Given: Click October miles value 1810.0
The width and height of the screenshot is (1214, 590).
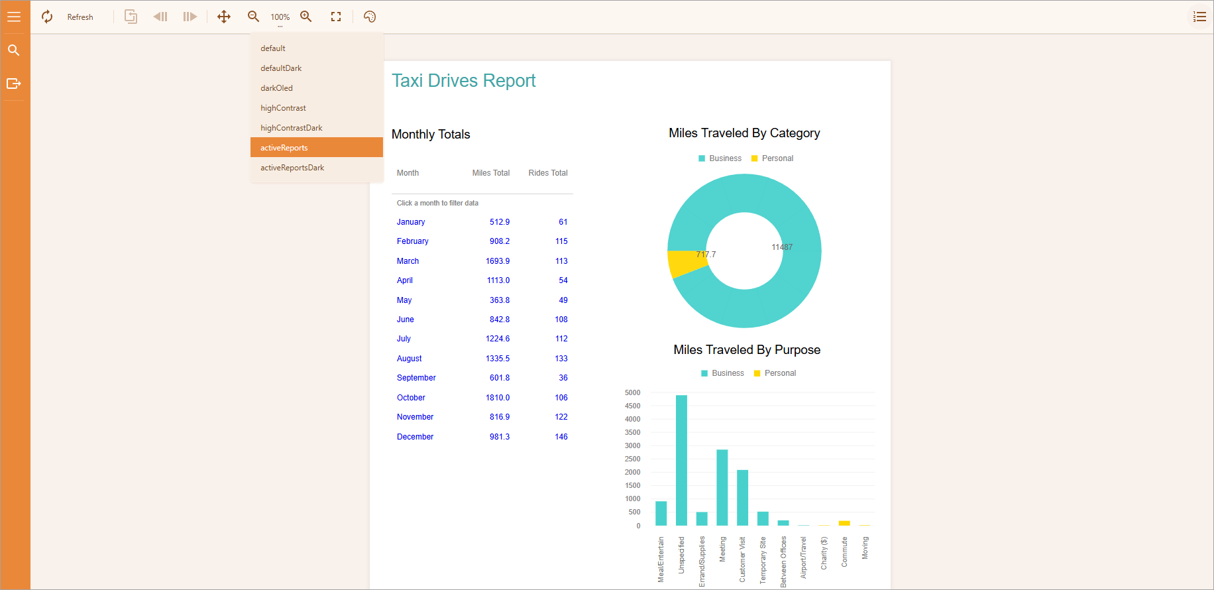Looking at the screenshot, I should (x=498, y=398).
